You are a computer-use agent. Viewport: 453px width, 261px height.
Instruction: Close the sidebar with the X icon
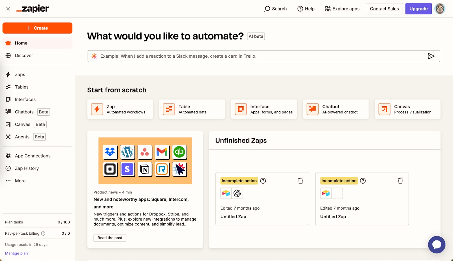[x=8, y=9]
